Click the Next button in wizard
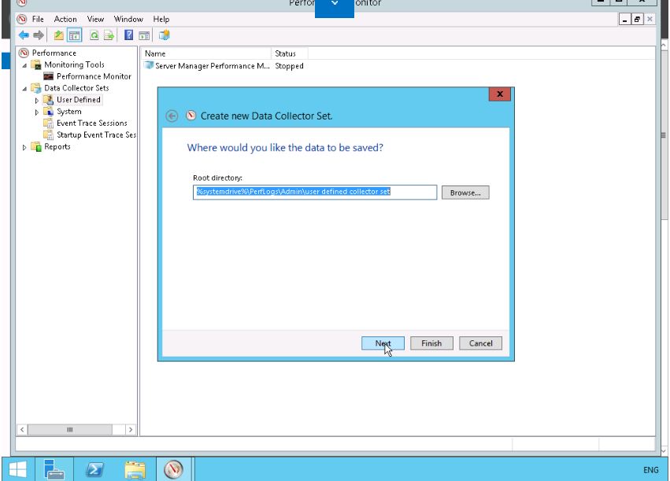The image size is (670, 481). 383,343
